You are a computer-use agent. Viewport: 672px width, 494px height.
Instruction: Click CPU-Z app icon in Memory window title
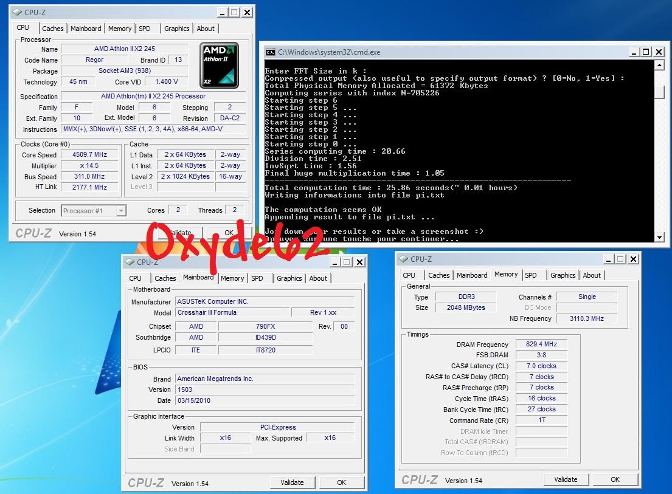[403, 259]
